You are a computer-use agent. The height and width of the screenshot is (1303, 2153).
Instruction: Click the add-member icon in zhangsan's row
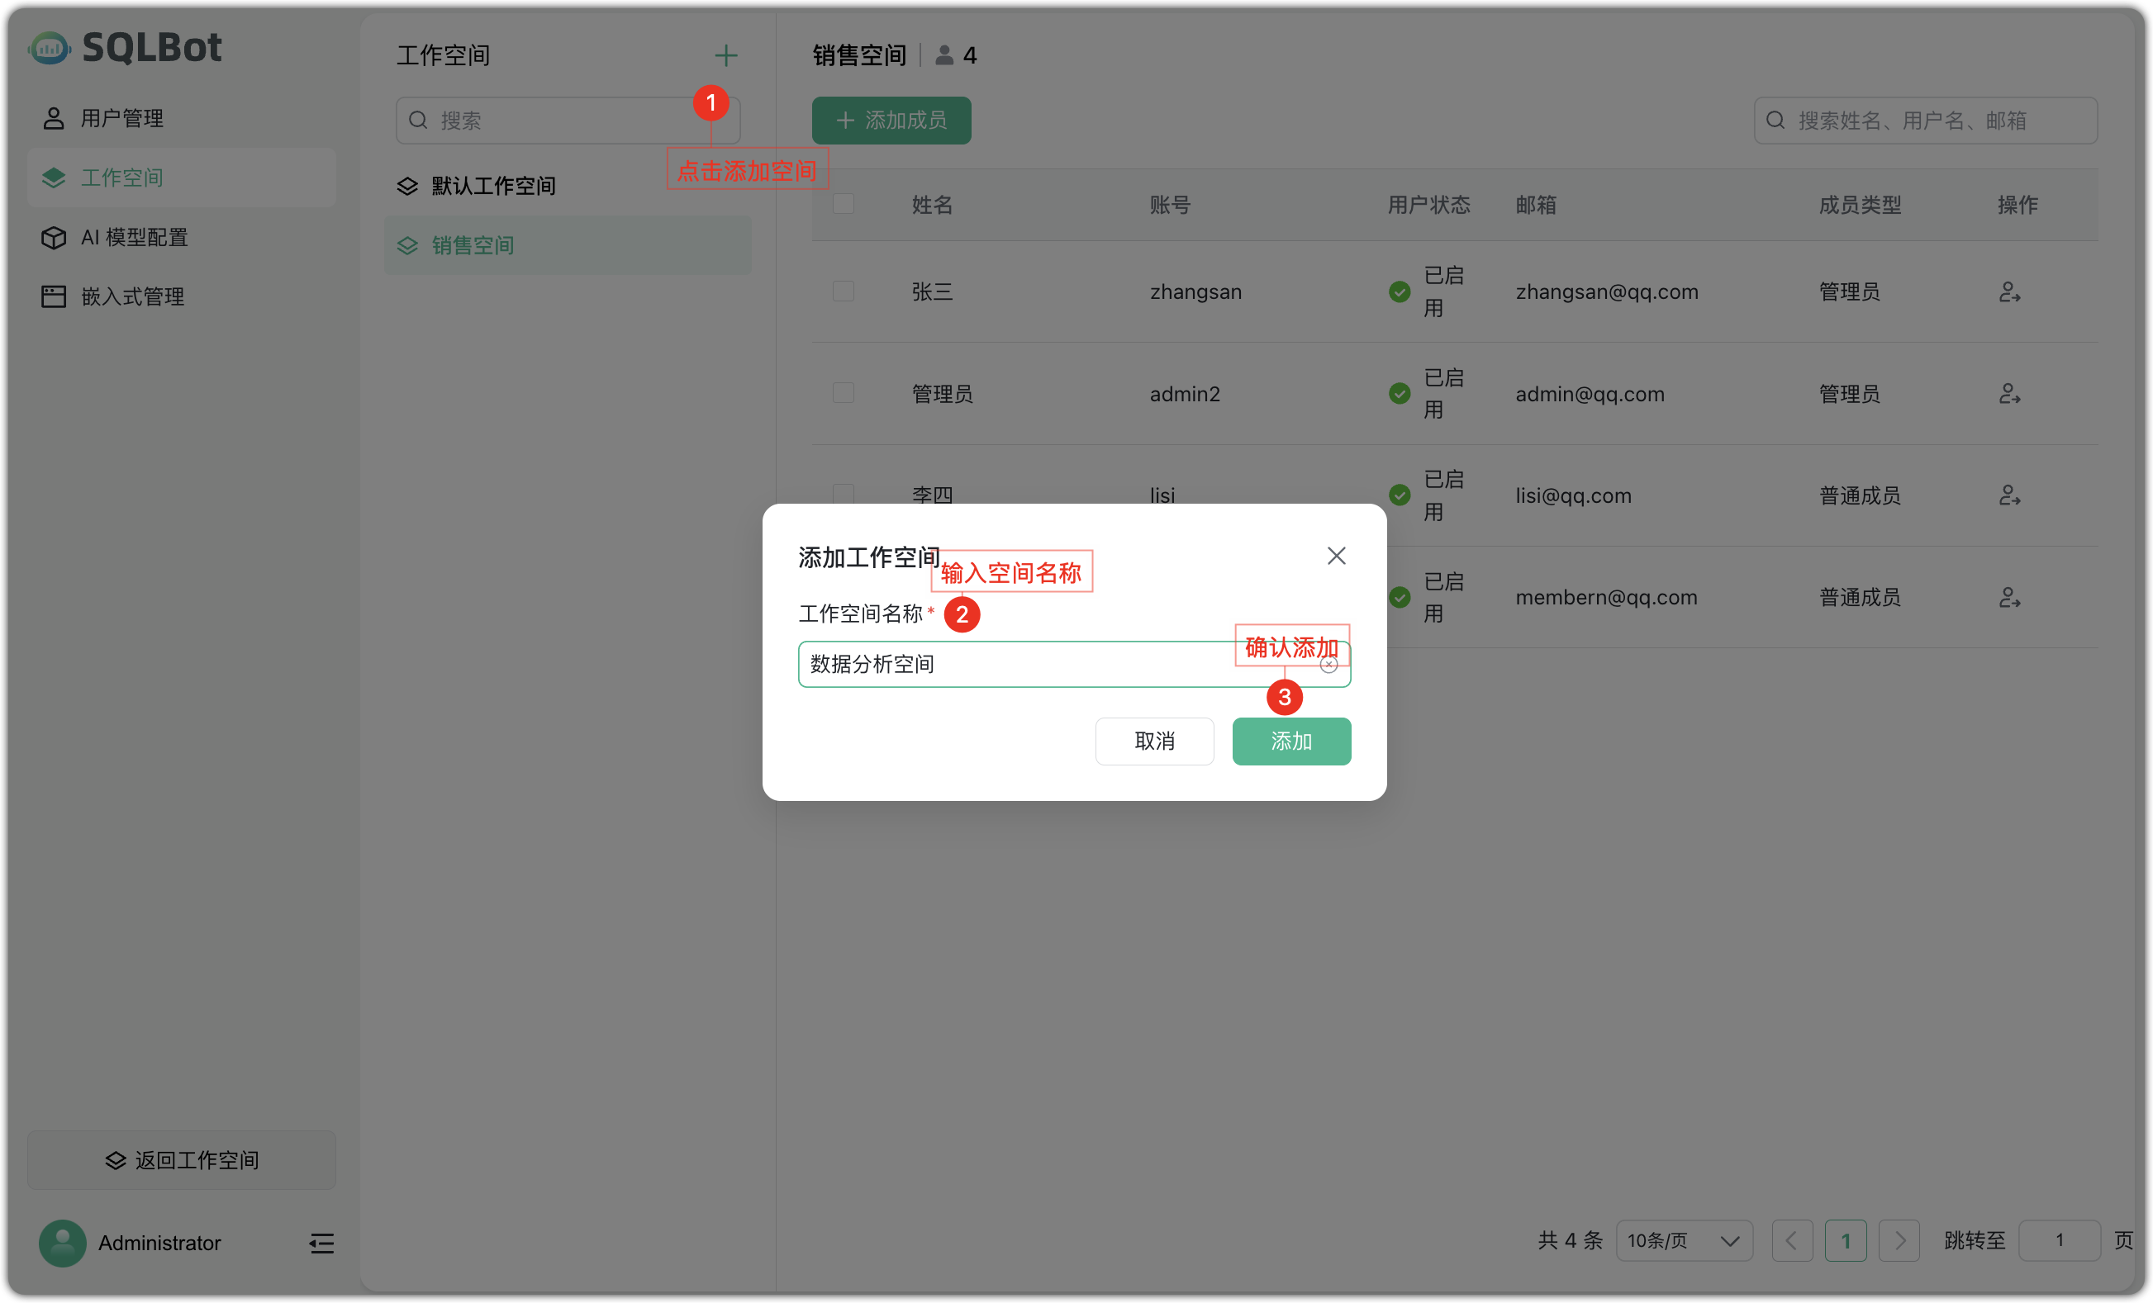(x=2008, y=291)
